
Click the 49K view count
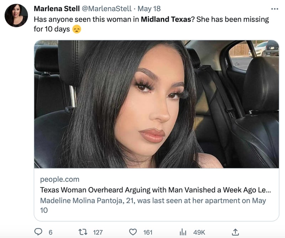coord(199,232)
